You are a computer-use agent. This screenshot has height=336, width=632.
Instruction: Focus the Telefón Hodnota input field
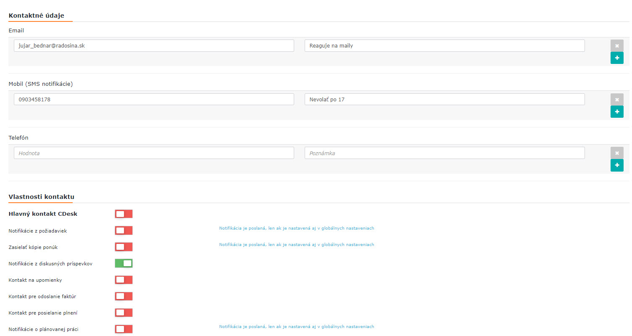coord(153,153)
